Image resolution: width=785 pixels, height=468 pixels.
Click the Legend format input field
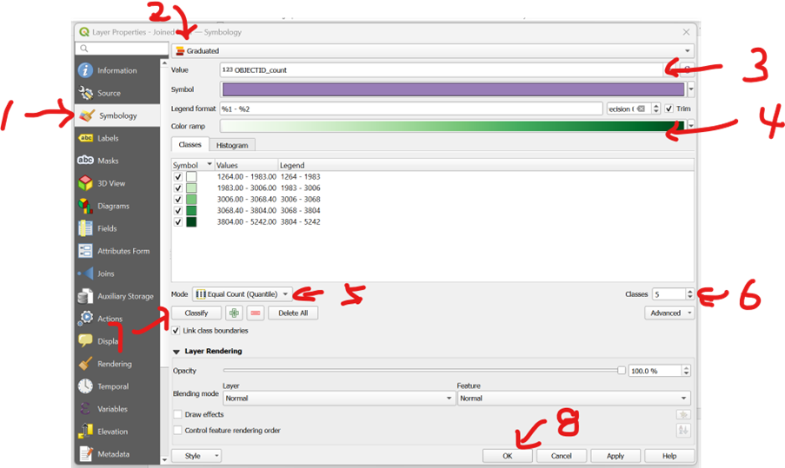(411, 109)
